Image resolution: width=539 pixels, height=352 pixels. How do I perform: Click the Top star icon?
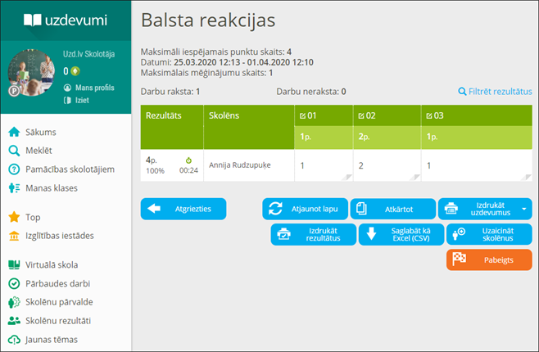pyautogui.click(x=14, y=218)
